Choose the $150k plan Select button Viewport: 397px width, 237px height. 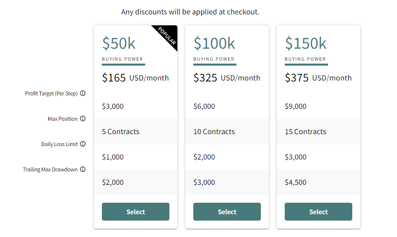click(x=318, y=212)
